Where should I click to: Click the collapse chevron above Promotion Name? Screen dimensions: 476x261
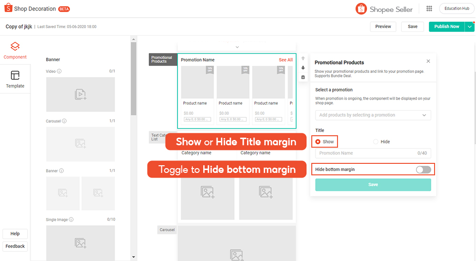coord(237,47)
